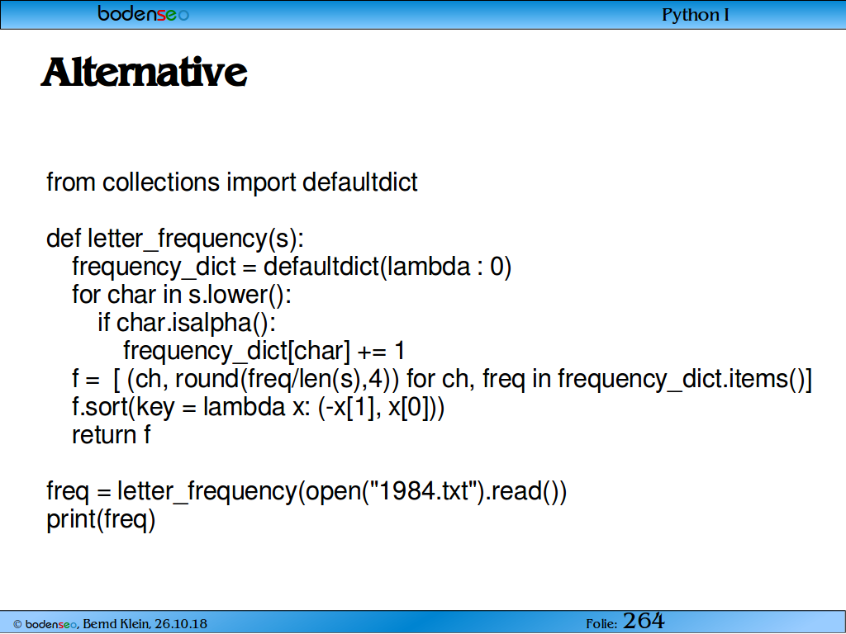Select the 'Alternative' slide heading

[x=144, y=72]
